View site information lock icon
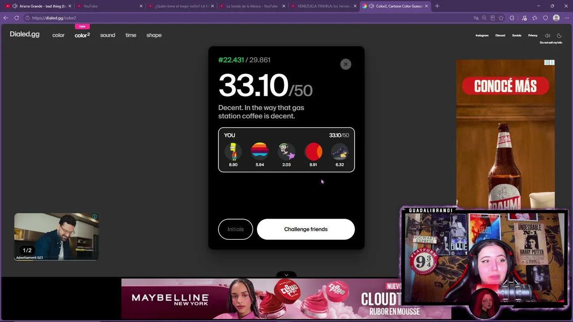 pyautogui.click(x=27, y=18)
